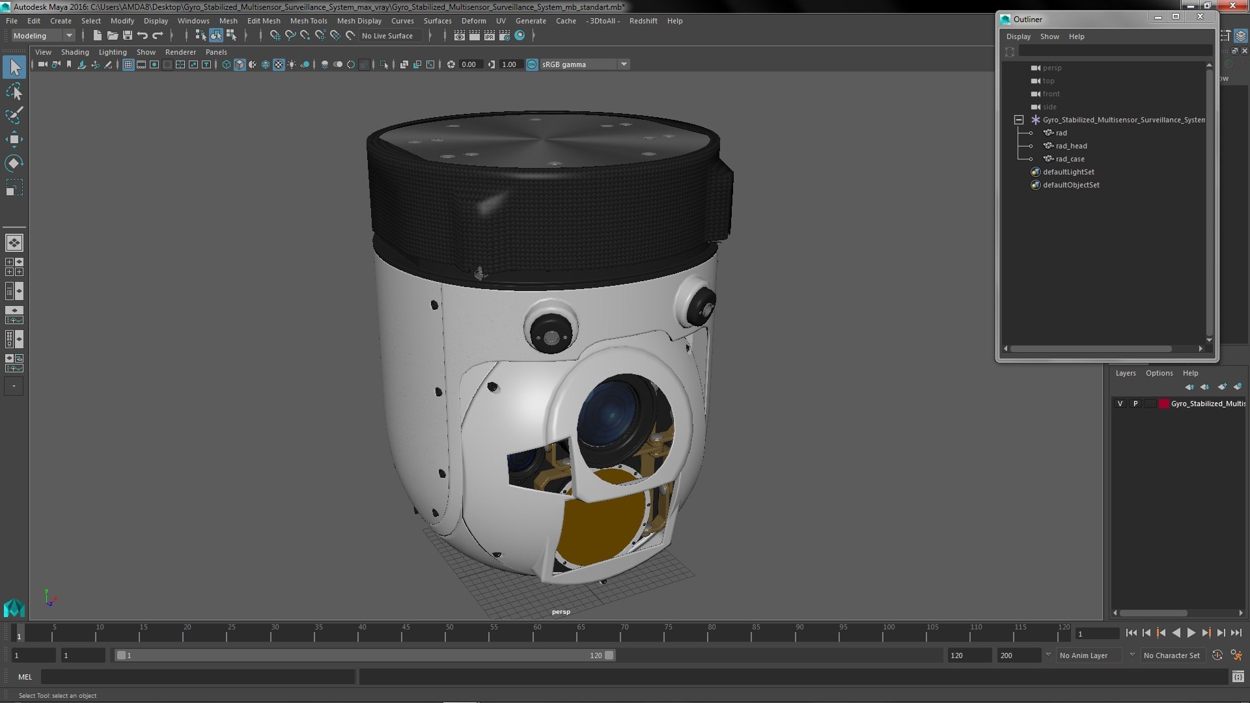Choose the Lasso select tool
This screenshot has height=703, width=1250.
click(x=14, y=92)
